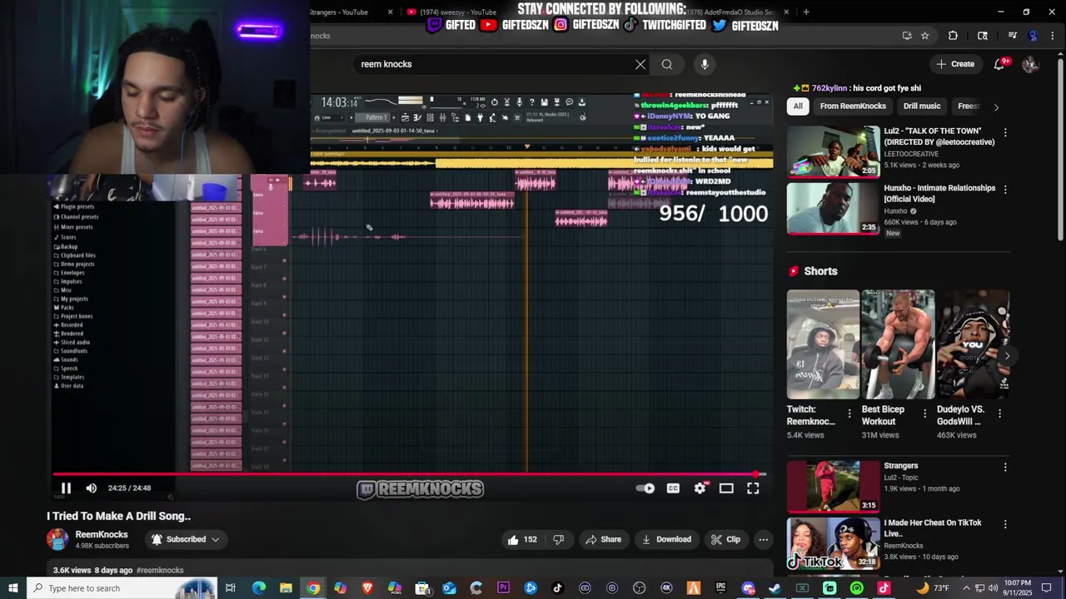Switch to the sweezyy - YouTube tab

[458, 12]
